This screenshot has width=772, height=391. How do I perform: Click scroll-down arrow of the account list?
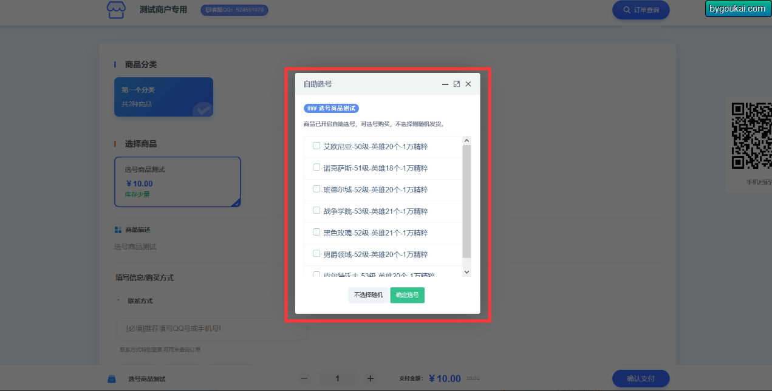[466, 272]
